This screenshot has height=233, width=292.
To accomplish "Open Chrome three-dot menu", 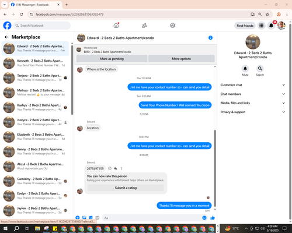I will (x=287, y=14).
